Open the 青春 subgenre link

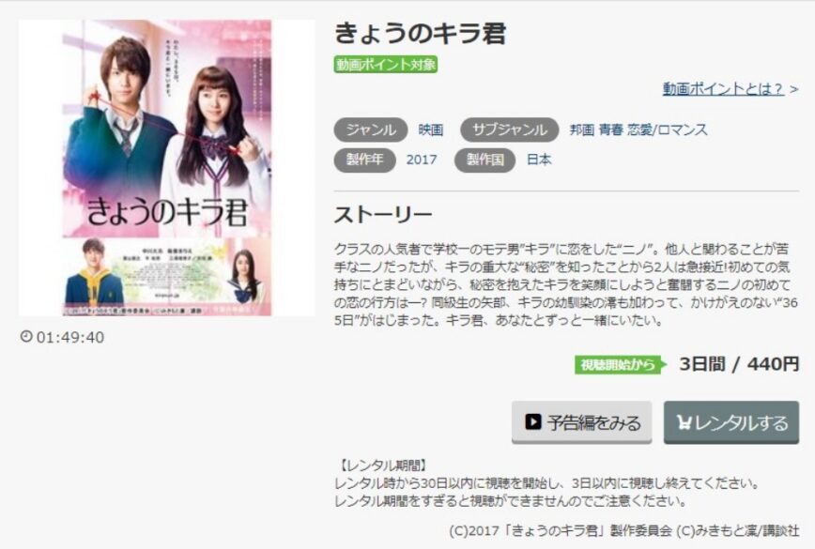(x=610, y=130)
